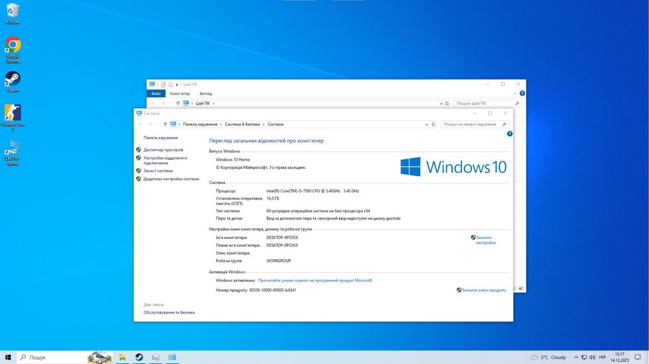
Task: Open the taskbar clock showing 15:17
Action: pyautogui.click(x=620, y=358)
